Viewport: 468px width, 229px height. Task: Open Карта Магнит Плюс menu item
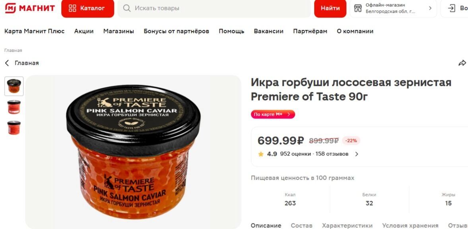(34, 31)
